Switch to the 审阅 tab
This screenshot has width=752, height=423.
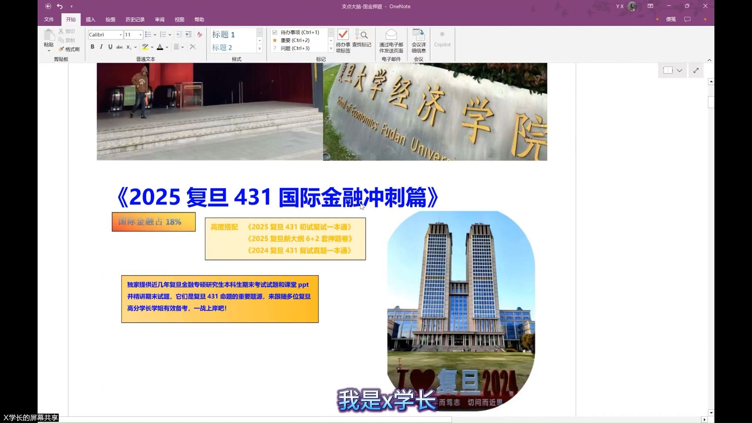[x=160, y=20]
